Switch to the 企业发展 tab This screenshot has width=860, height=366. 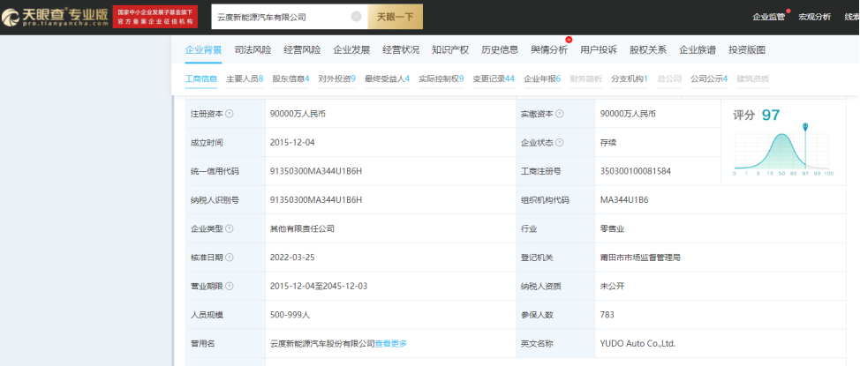point(351,50)
